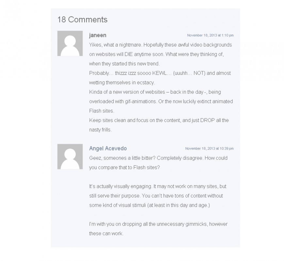Open the November 18, 2013 at 10:39 pm permalink

[x=209, y=148]
